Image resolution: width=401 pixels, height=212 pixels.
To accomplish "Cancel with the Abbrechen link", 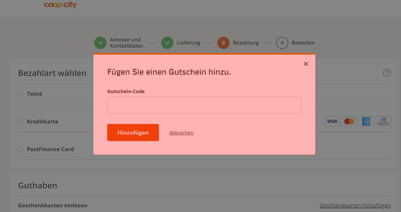I will click(181, 133).
